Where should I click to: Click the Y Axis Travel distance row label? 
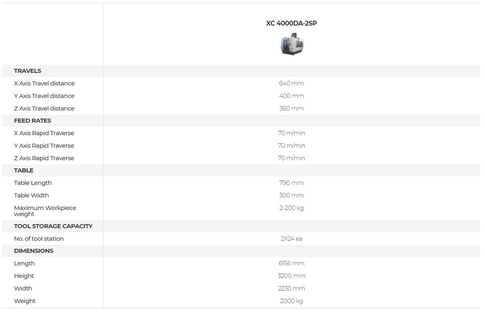pyautogui.click(x=44, y=96)
